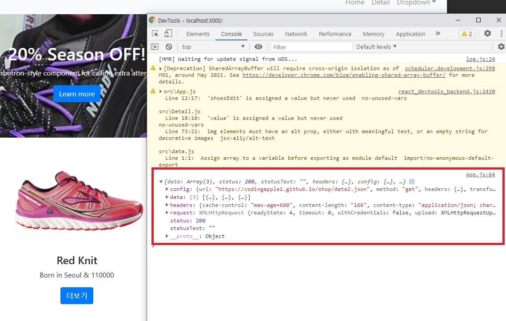Show the console sidebar icon
The image size is (506, 321).
(155, 47)
